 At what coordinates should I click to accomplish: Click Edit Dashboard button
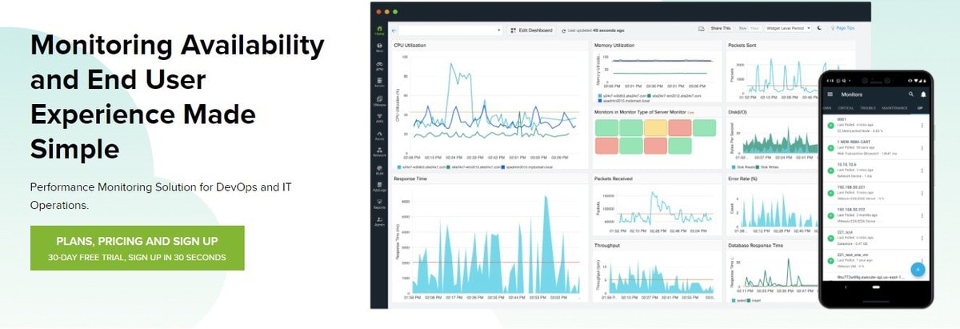pyautogui.click(x=532, y=30)
